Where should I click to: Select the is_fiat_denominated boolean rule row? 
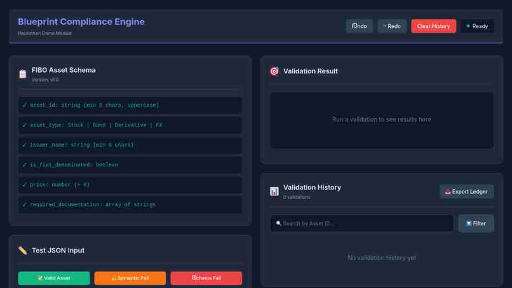130,165
